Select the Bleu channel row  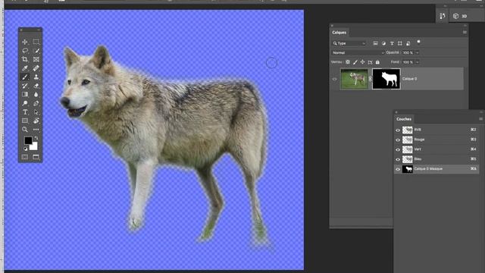coord(436,159)
